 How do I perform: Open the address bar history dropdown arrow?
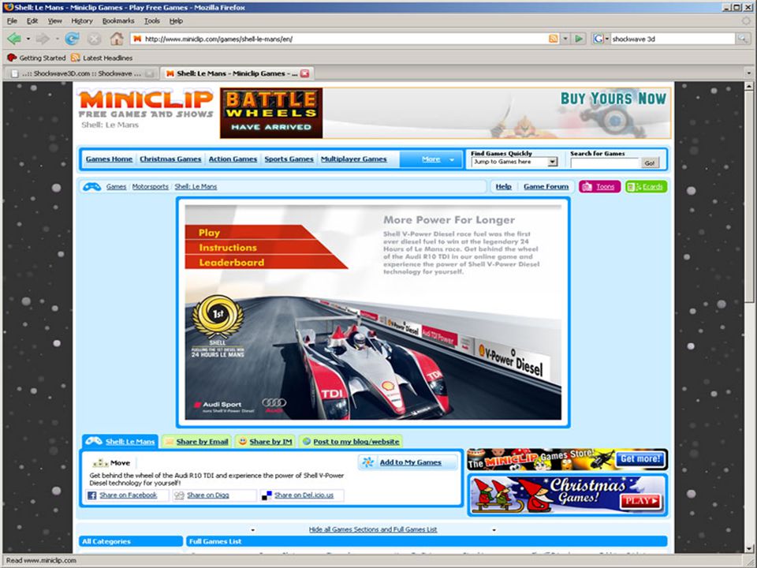pyautogui.click(x=565, y=39)
